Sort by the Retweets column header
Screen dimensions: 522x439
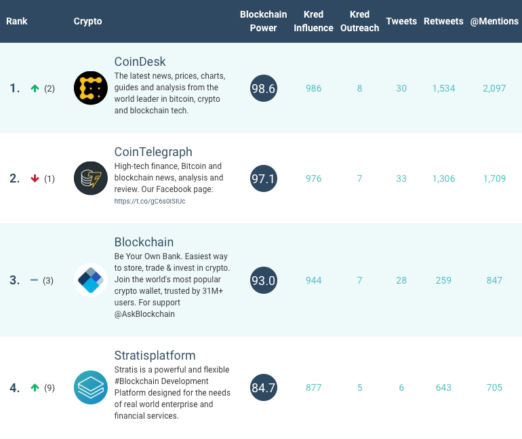click(443, 21)
